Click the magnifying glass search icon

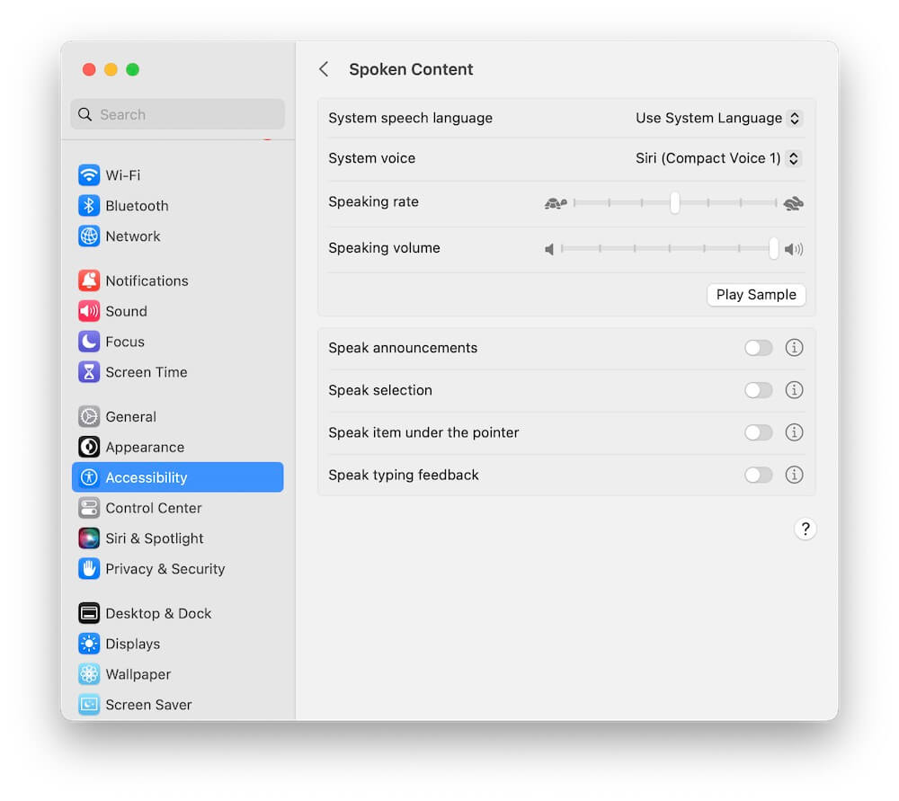click(x=85, y=114)
